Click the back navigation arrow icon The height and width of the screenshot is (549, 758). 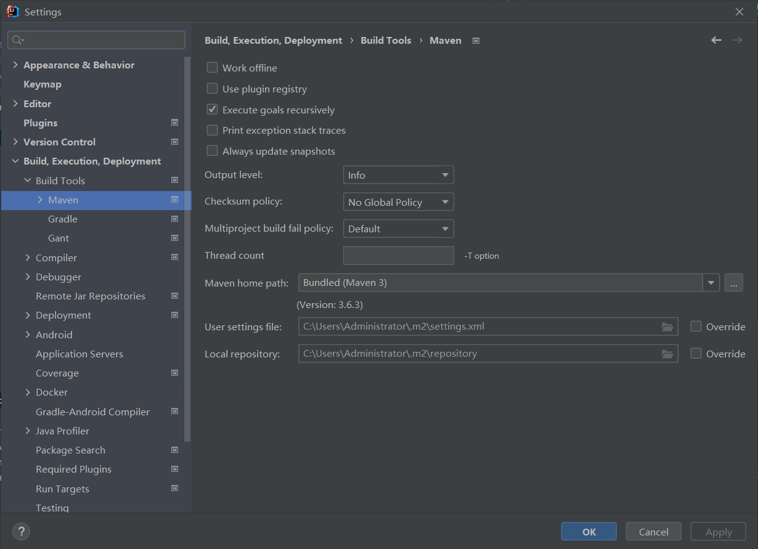(716, 40)
